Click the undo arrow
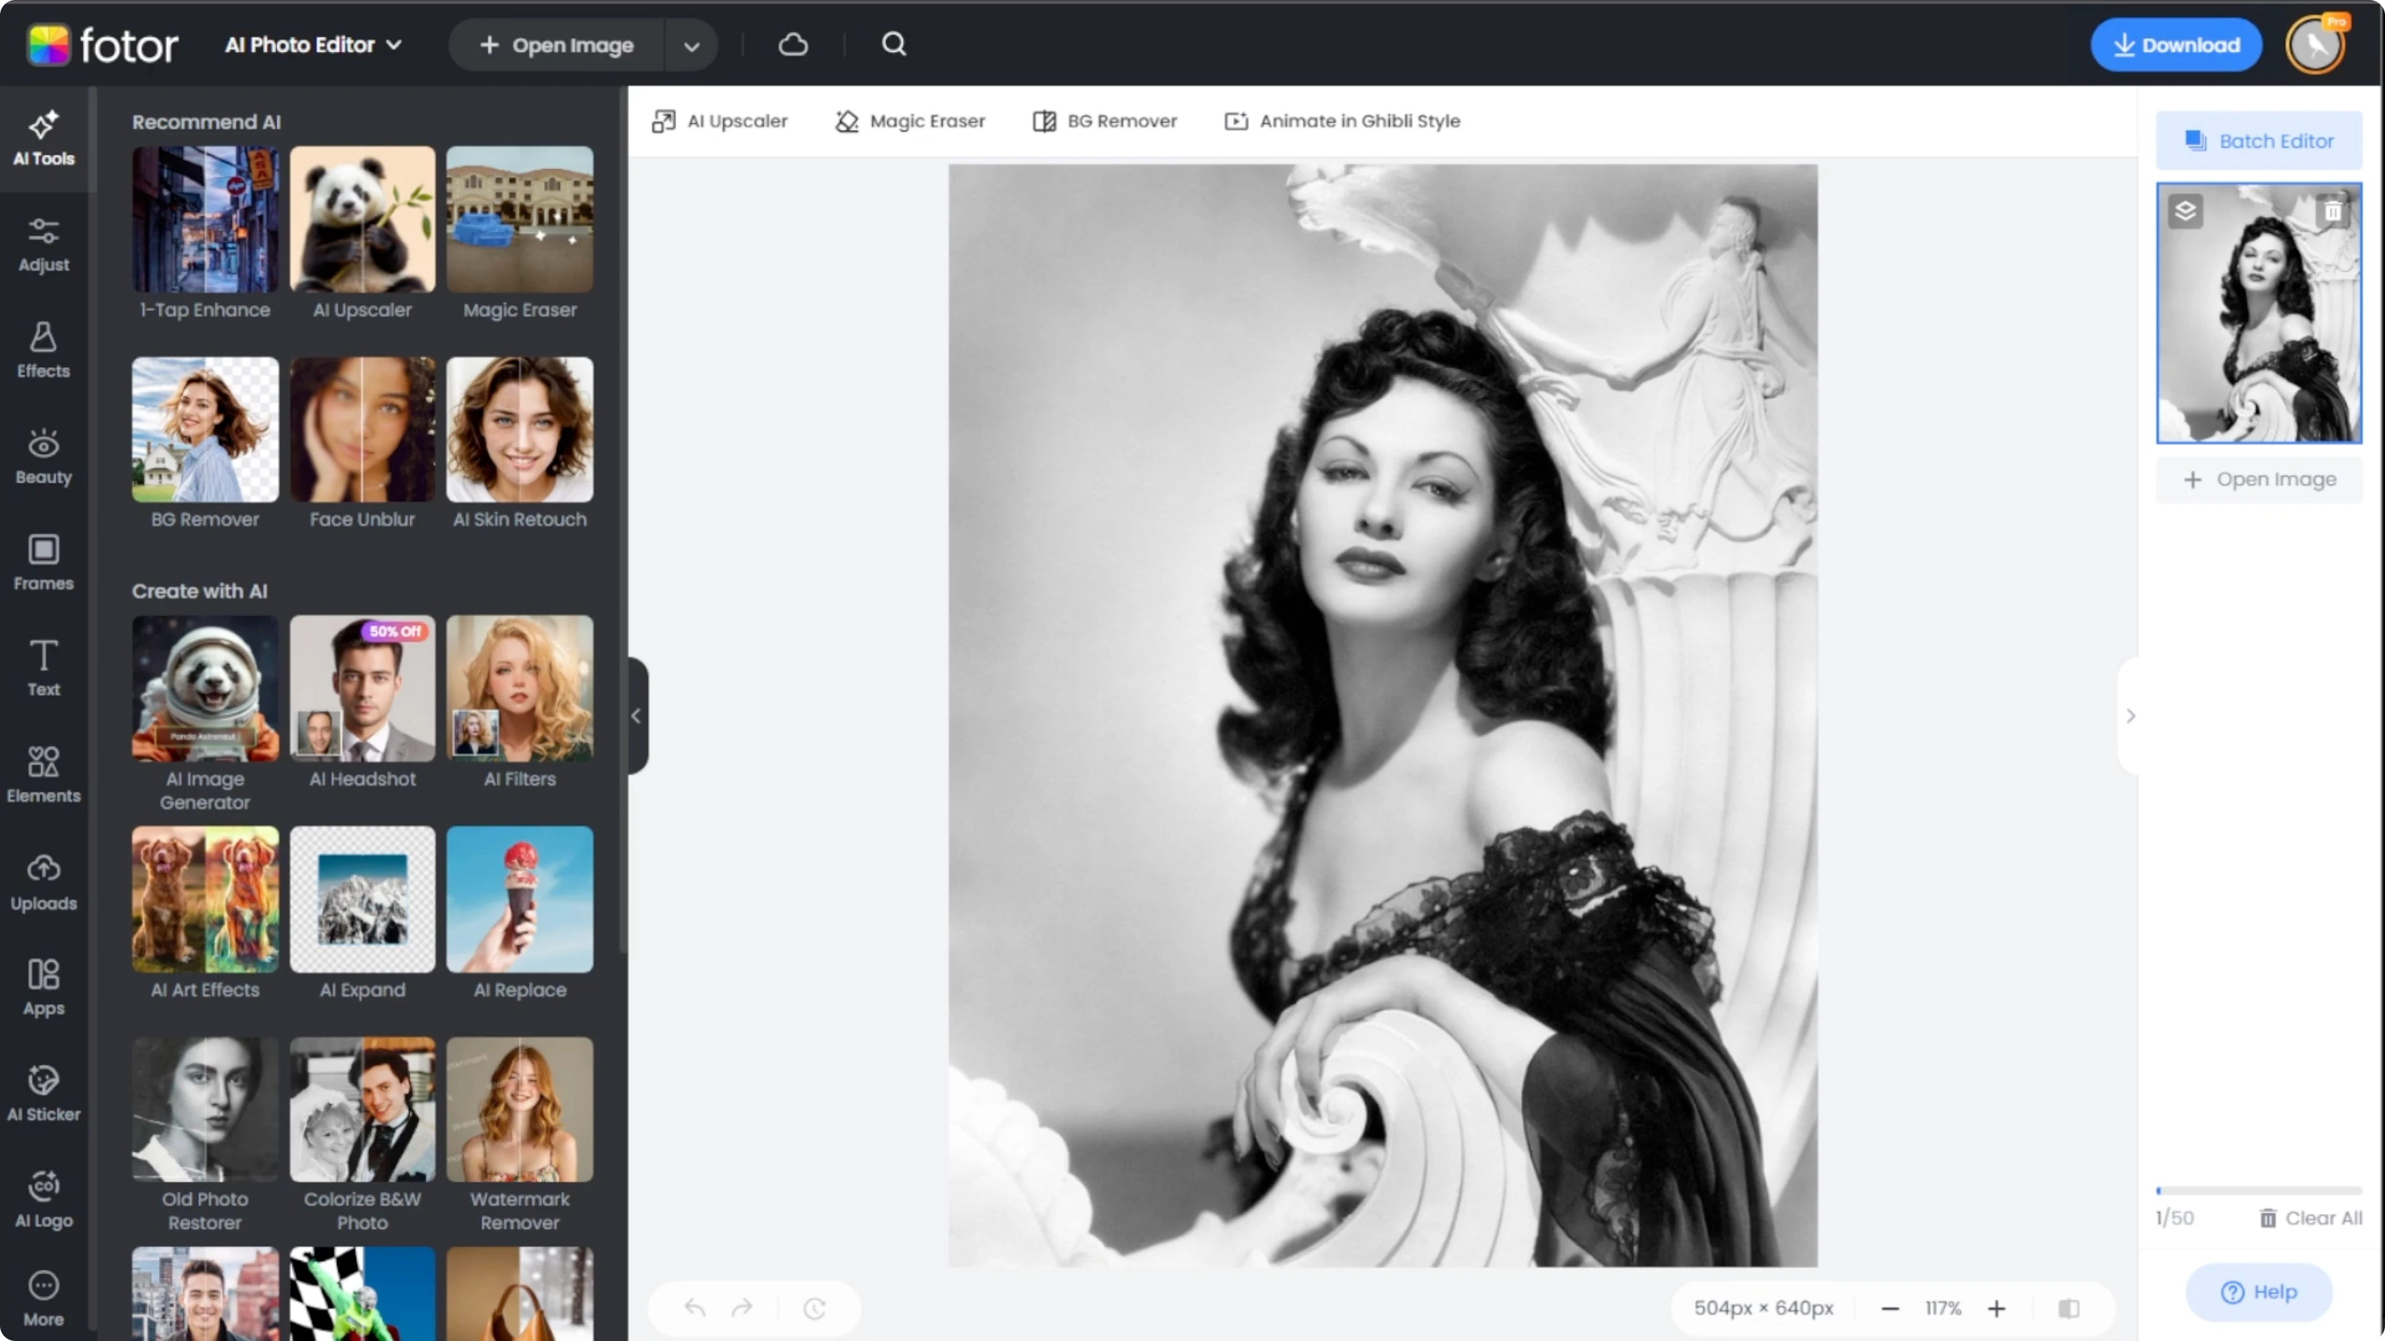Screen dimensions: 2385x1341 coord(694,1308)
